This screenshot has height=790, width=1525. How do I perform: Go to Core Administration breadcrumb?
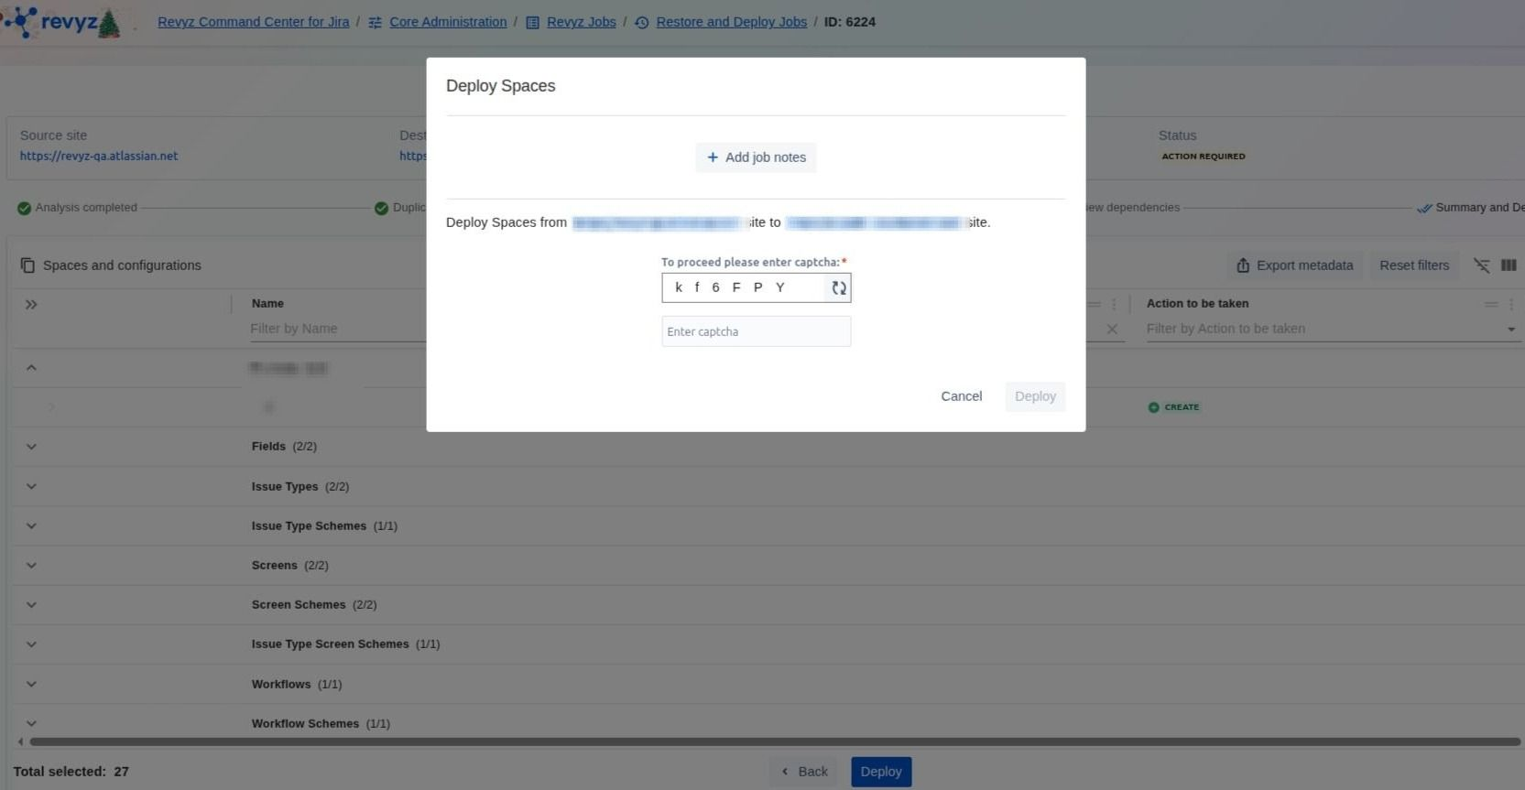447,22
